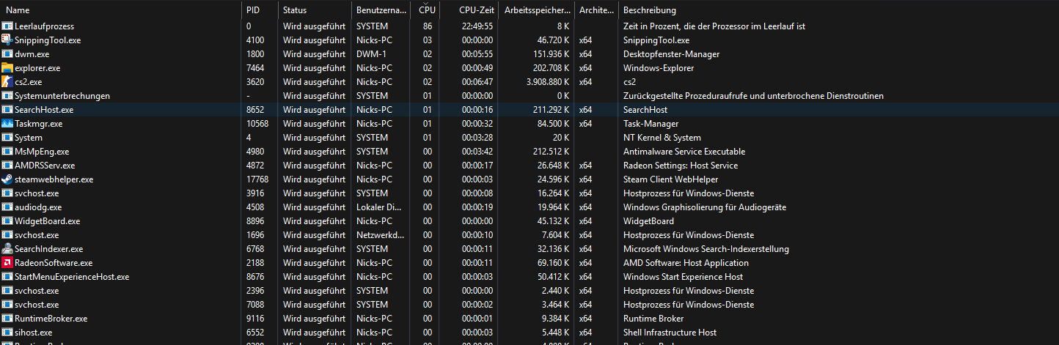Click PID value 8652
Image resolution: width=1059 pixels, height=345 pixels.
click(255, 110)
